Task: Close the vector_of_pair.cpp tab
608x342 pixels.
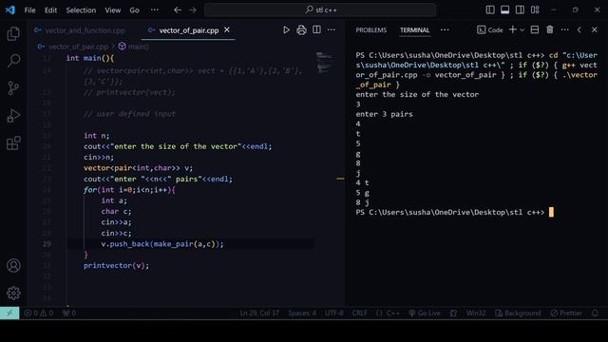Action: 227,29
